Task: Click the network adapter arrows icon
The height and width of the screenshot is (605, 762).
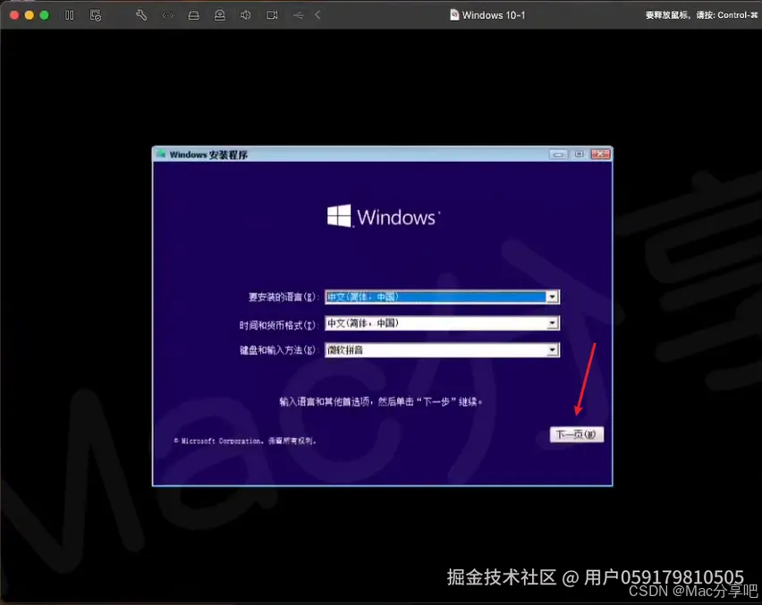Action: [167, 15]
